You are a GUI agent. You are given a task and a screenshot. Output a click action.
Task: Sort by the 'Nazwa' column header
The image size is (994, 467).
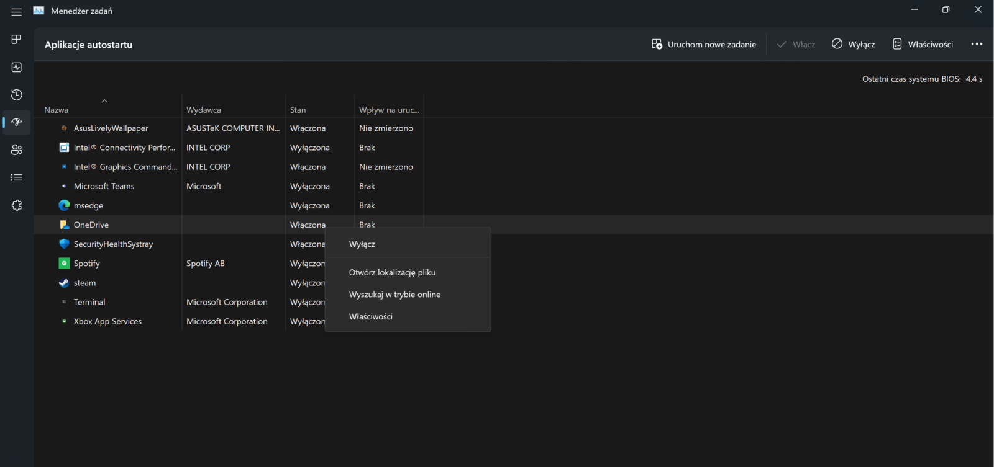(x=57, y=110)
